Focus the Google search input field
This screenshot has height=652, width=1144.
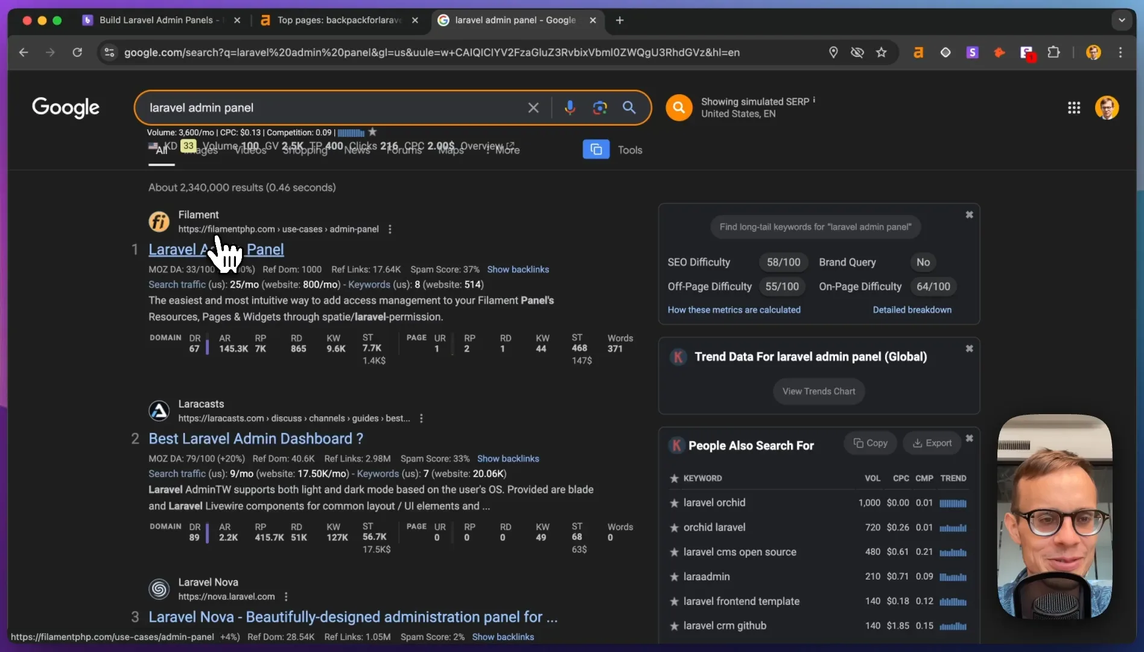(332, 107)
